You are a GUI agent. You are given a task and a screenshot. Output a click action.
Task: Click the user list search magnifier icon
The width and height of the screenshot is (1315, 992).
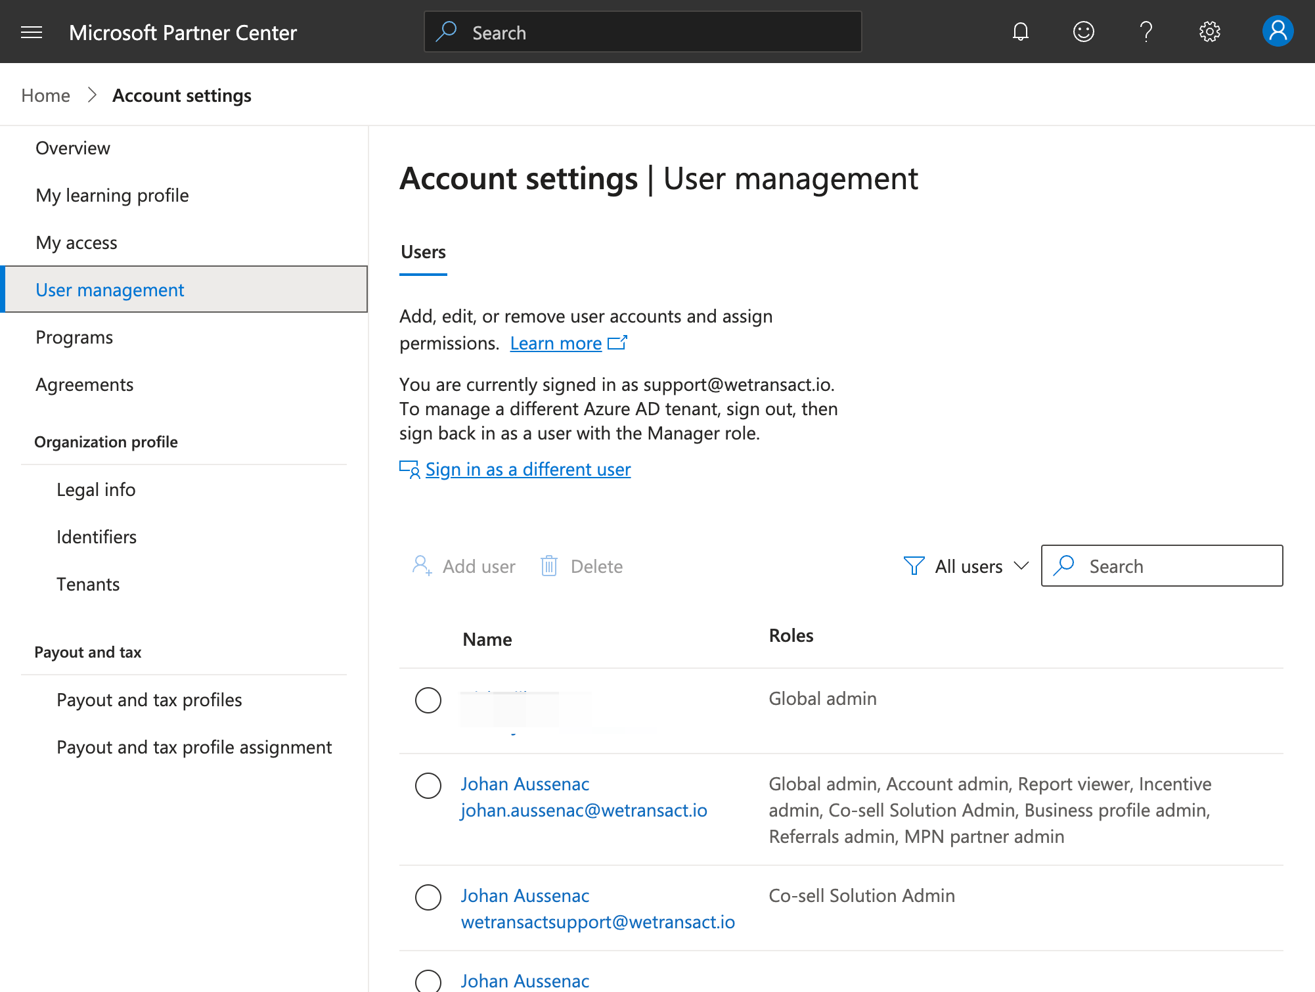pyautogui.click(x=1063, y=566)
